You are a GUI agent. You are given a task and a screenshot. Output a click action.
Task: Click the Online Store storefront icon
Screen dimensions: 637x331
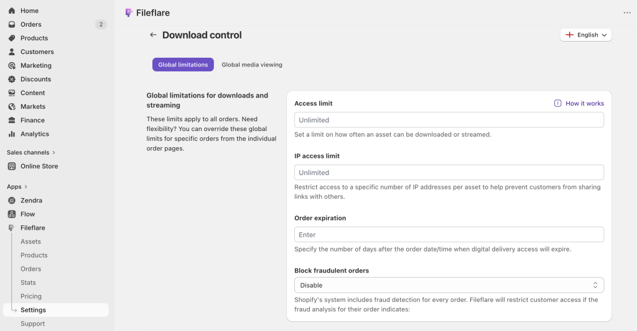12,166
